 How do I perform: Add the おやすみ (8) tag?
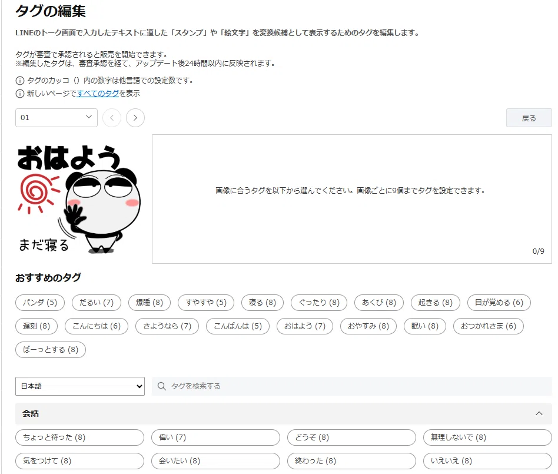pos(368,326)
